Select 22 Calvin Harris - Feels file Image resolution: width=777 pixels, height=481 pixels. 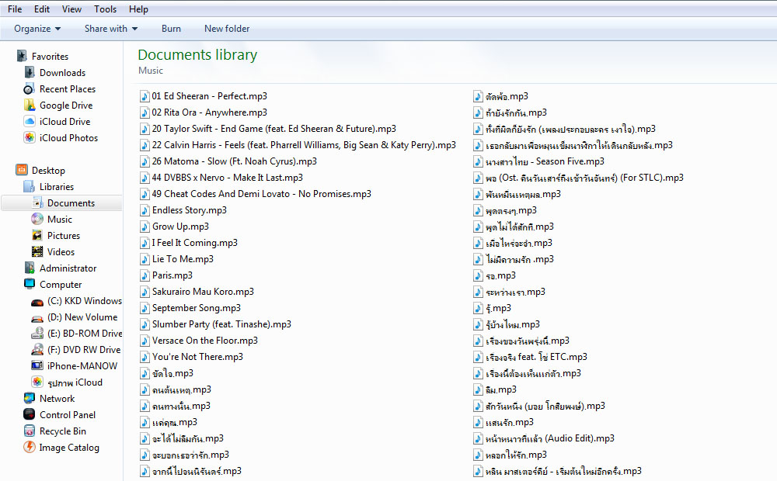[x=298, y=145]
